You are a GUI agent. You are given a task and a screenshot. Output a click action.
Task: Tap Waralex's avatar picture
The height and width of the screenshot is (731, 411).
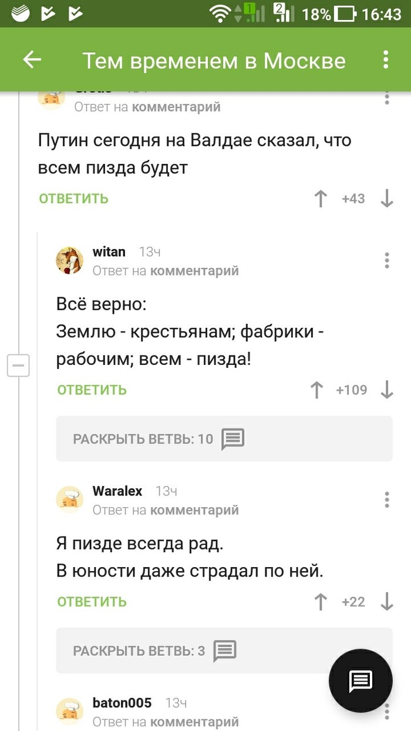coord(69,499)
